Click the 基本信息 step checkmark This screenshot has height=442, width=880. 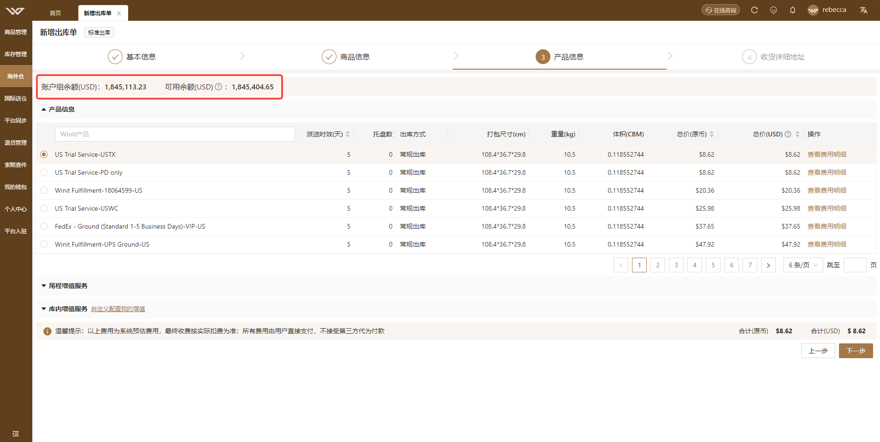pos(115,57)
